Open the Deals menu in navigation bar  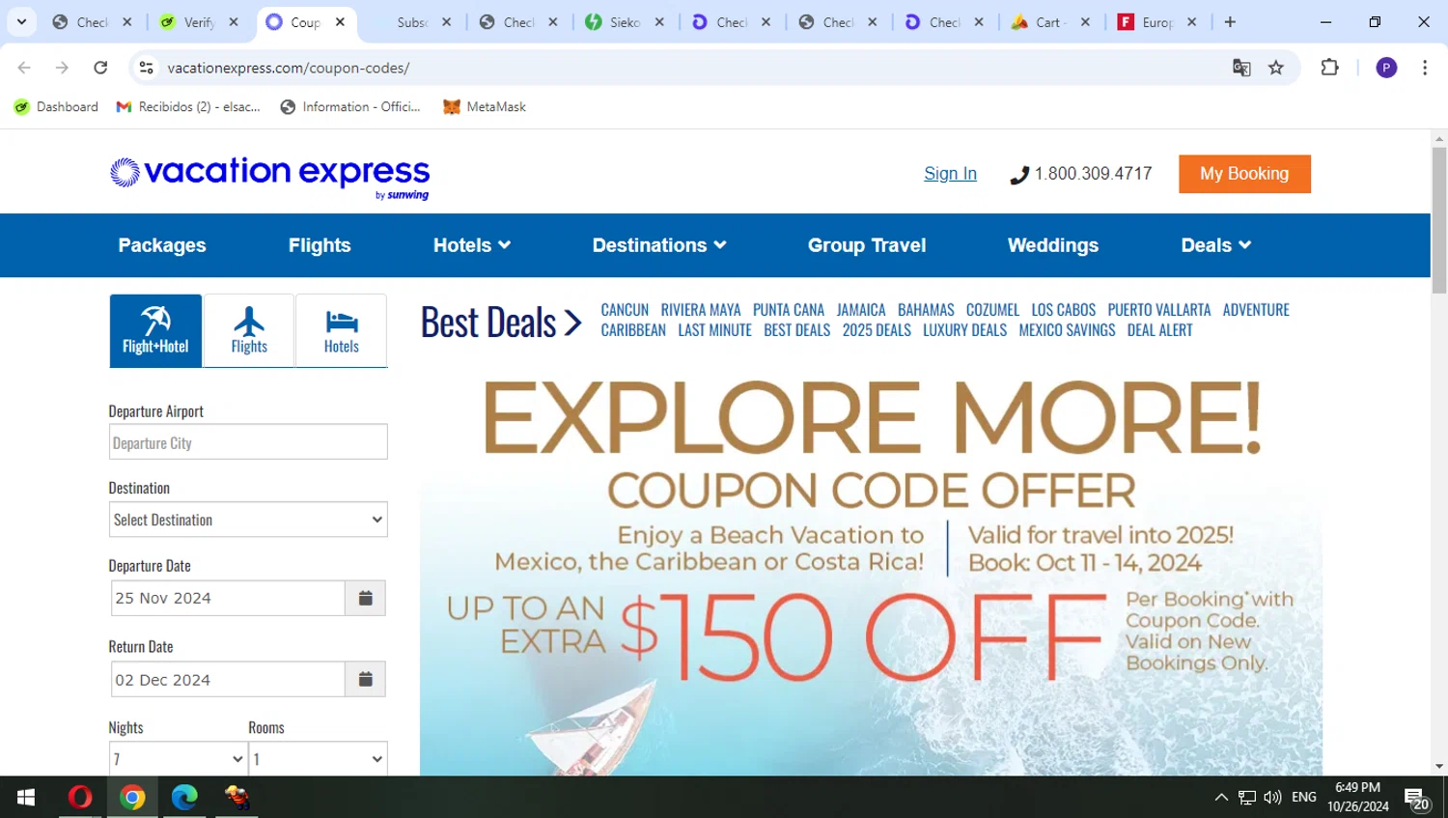(x=1216, y=245)
